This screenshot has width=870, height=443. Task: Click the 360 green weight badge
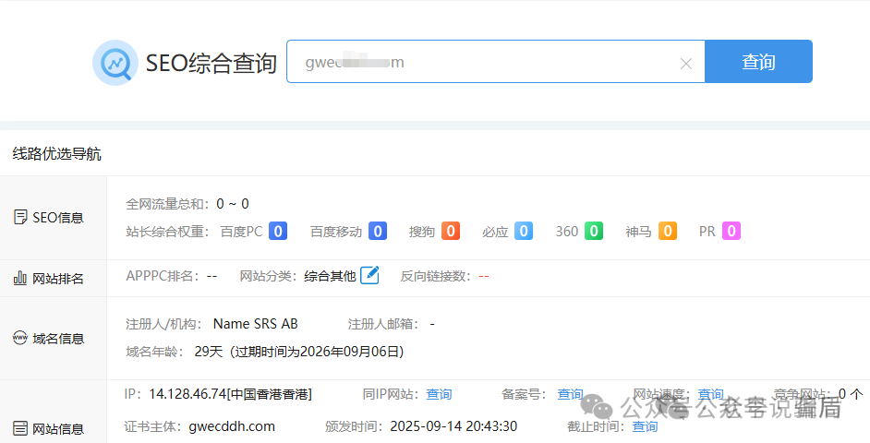[594, 231]
